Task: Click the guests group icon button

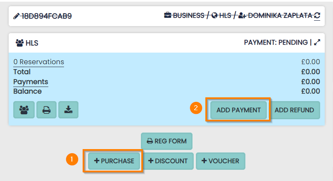Action: (x=24, y=110)
